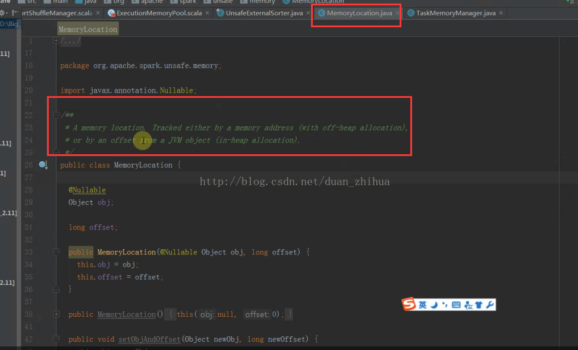Click the class icon on MemoryLocation.java tab
Viewport: 578px width, 350px height.
tap(322, 13)
